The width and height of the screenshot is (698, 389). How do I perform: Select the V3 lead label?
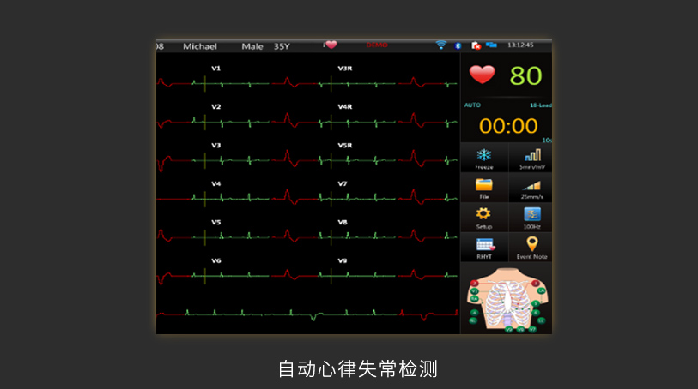[x=215, y=145]
